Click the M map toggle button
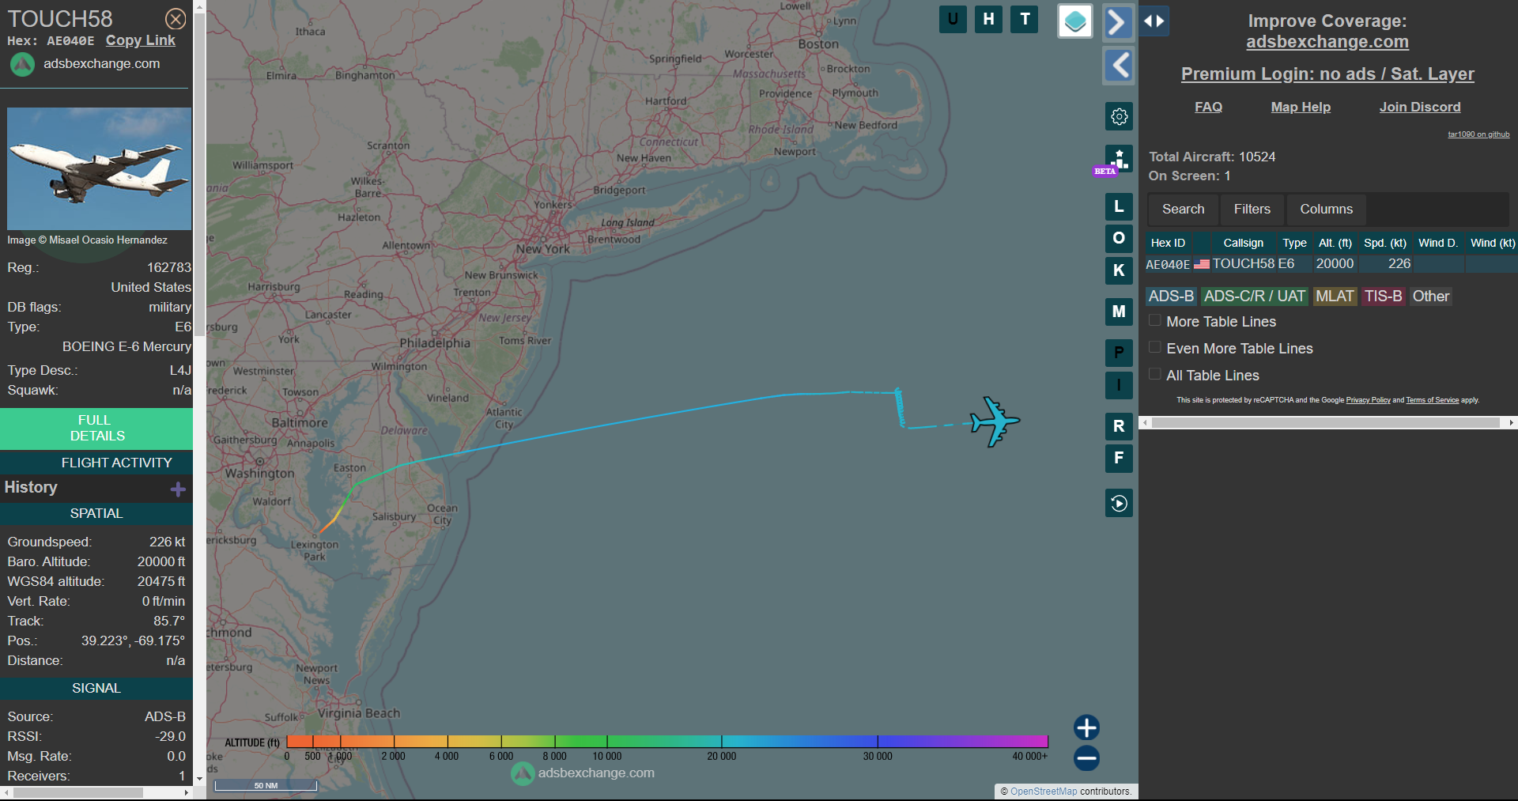The width and height of the screenshot is (1518, 801). pos(1119,312)
